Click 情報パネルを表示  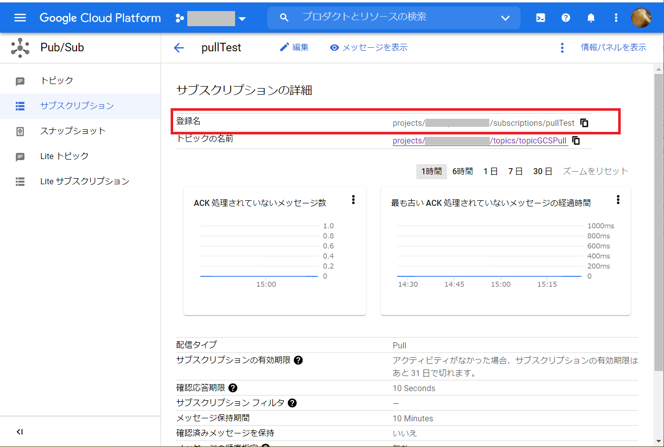pos(613,47)
